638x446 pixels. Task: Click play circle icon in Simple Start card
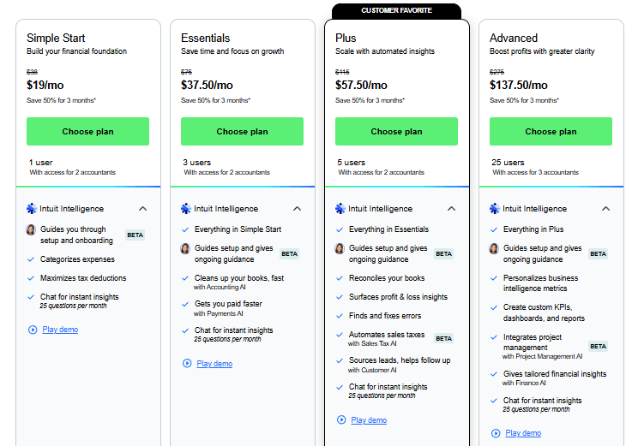33,330
